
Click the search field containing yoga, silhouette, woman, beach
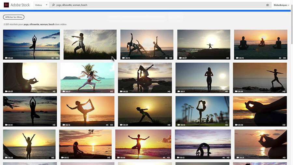tap(160, 5)
